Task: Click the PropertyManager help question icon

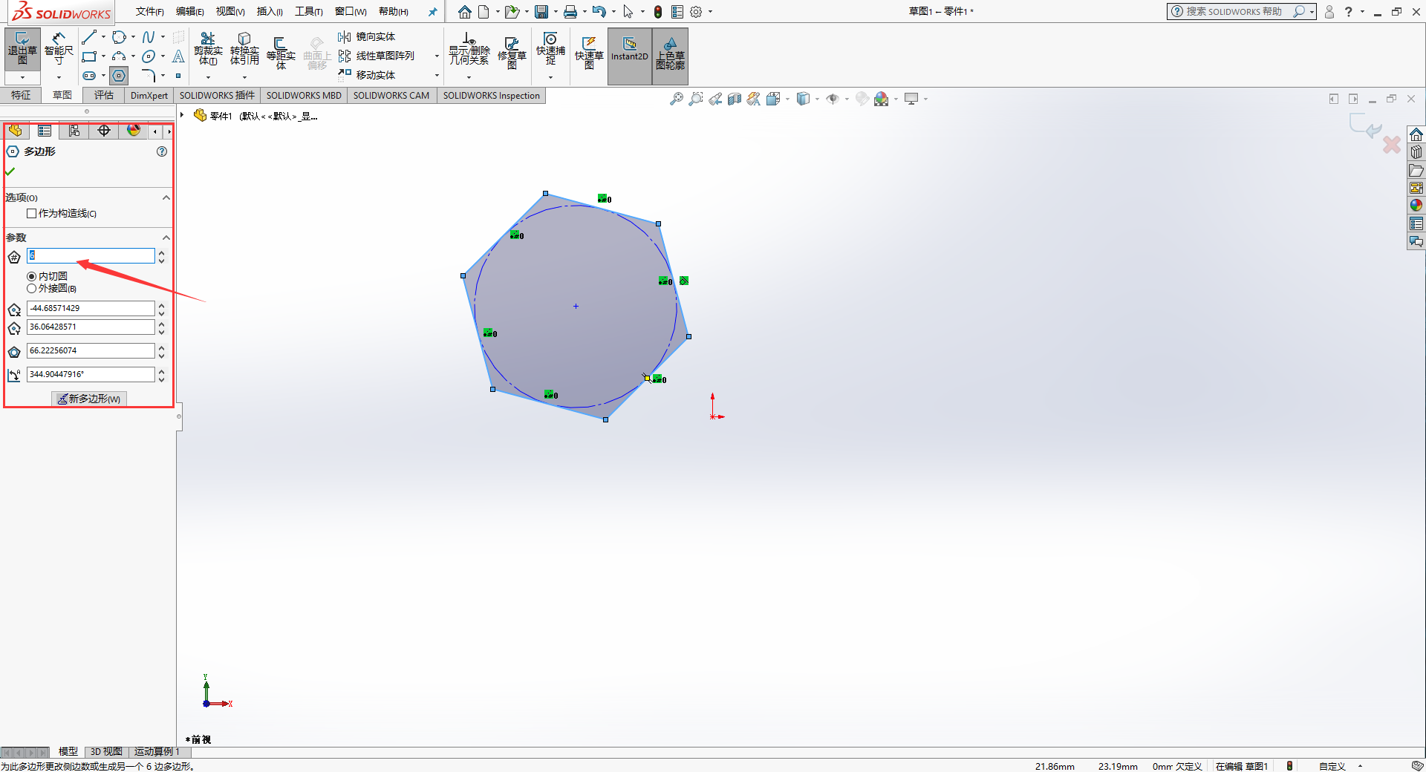Action: pyautogui.click(x=162, y=151)
